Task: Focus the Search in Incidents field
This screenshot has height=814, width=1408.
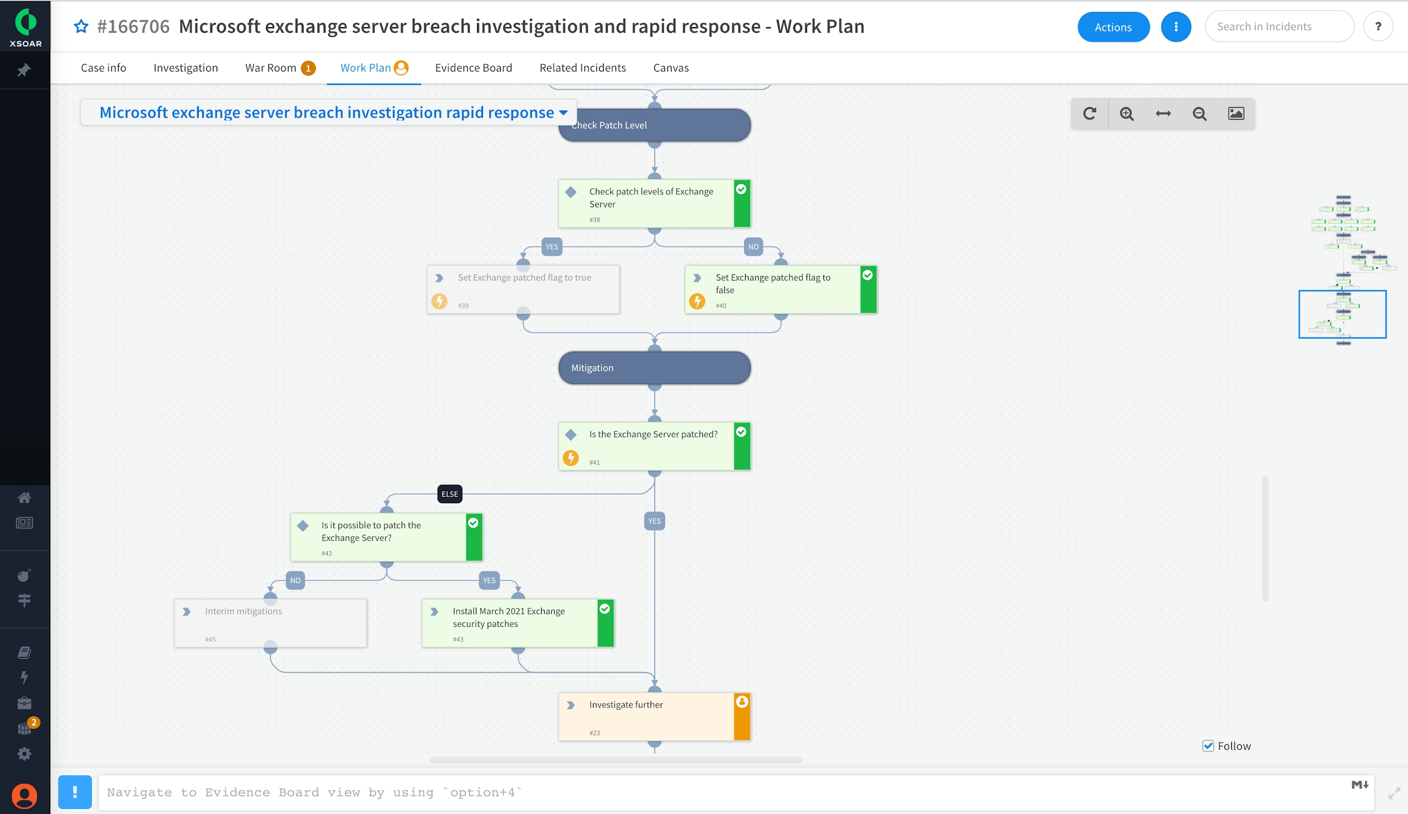Action: pos(1280,26)
